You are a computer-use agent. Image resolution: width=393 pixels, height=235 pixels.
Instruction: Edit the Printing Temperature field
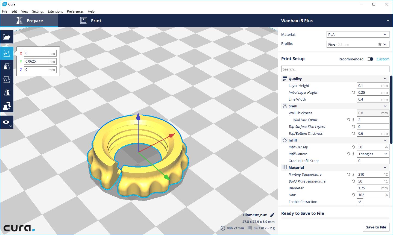point(373,174)
